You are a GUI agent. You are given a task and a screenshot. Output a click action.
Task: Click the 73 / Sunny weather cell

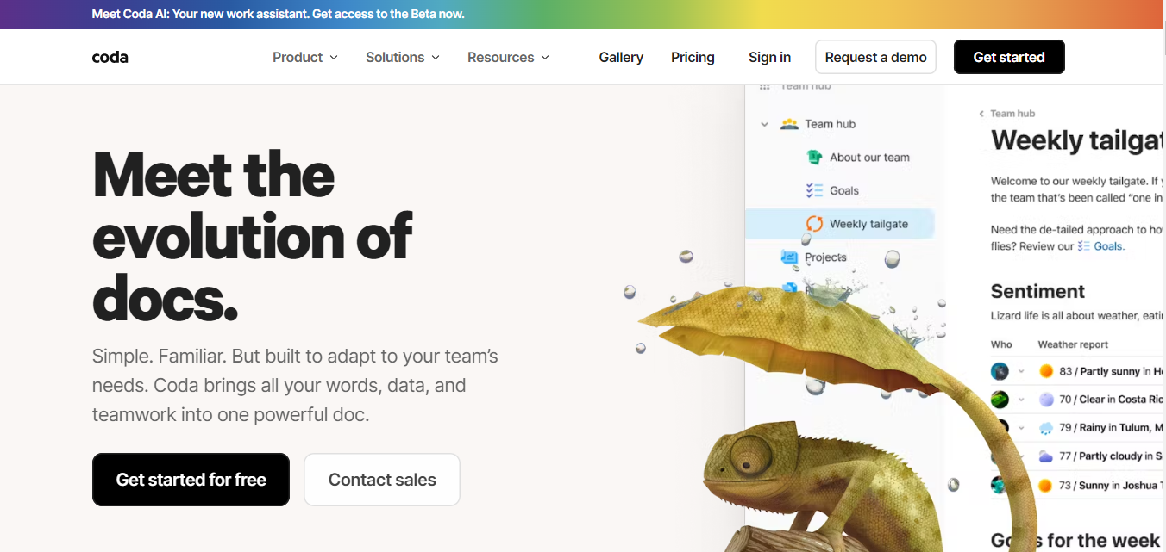click(x=1100, y=485)
